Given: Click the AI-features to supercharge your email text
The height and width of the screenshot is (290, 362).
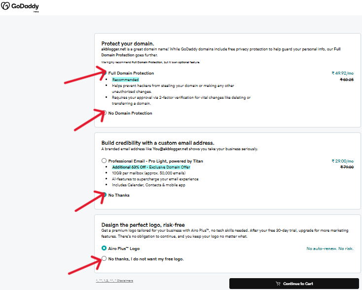Looking at the screenshot, I should [x=155, y=179].
